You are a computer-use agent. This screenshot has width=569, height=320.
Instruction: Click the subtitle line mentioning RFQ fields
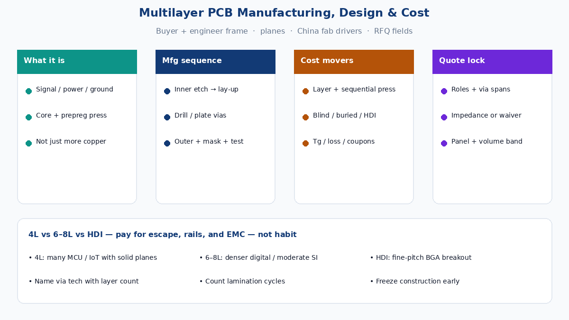[x=284, y=31]
